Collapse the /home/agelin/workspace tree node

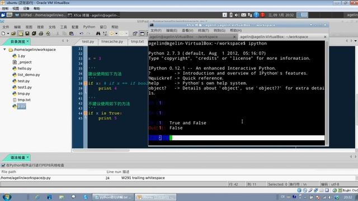[4, 49]
